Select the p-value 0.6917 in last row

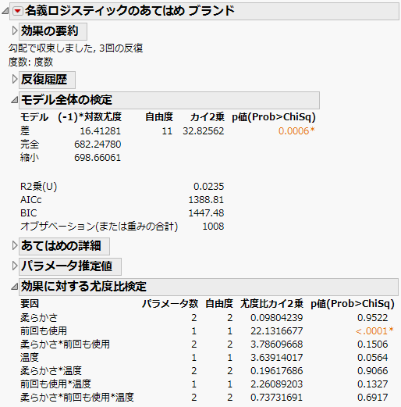click(373, 398)
